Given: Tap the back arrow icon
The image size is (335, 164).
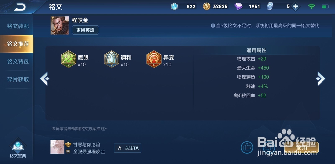Looking at the screenshot, I should click(20, 7).
